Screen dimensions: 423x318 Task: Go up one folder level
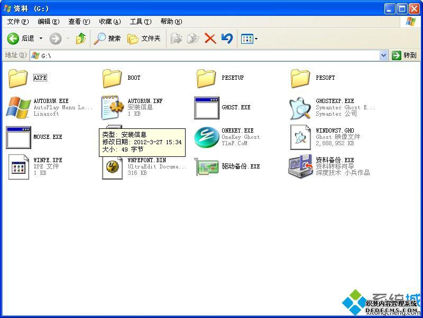coord(81,39)
